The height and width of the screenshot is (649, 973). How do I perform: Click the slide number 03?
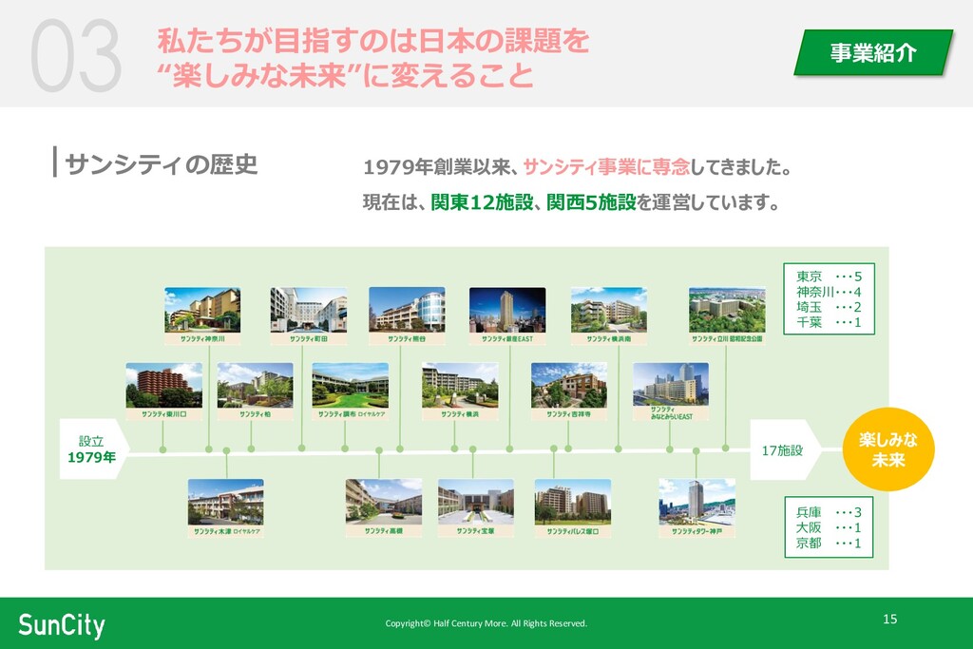coord(75,56)
